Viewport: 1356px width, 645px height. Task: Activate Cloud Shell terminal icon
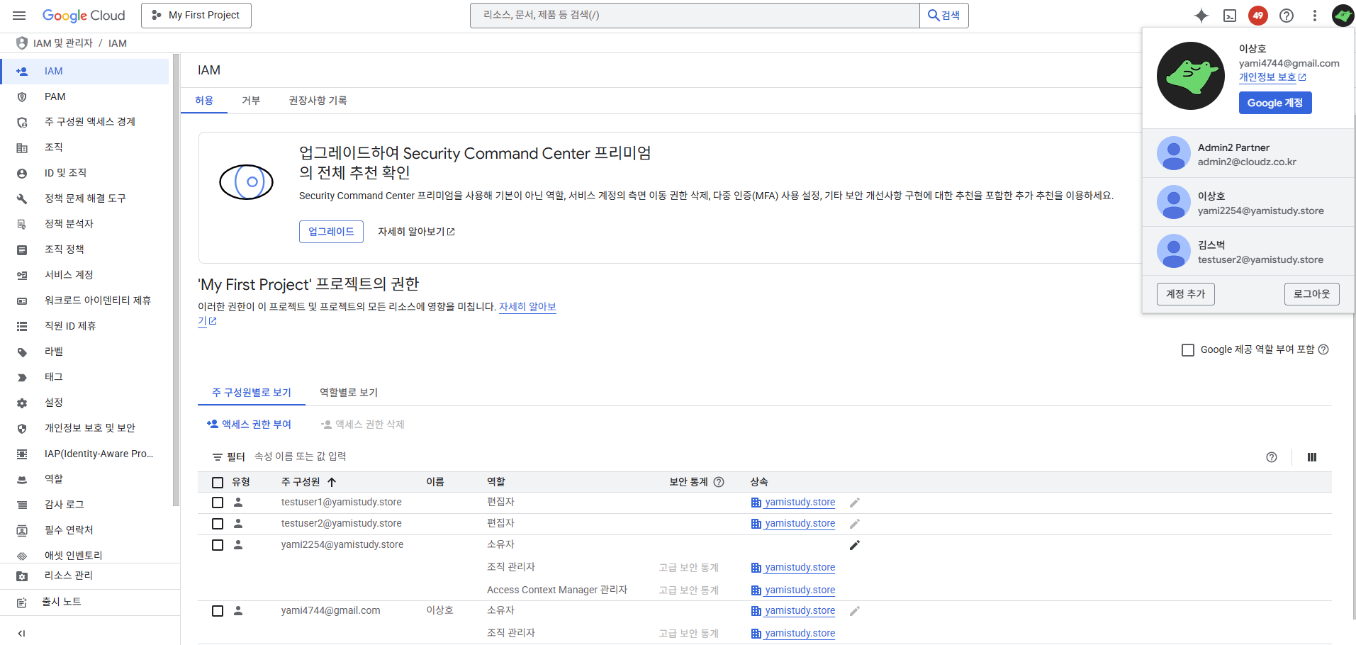point(1230,16)
